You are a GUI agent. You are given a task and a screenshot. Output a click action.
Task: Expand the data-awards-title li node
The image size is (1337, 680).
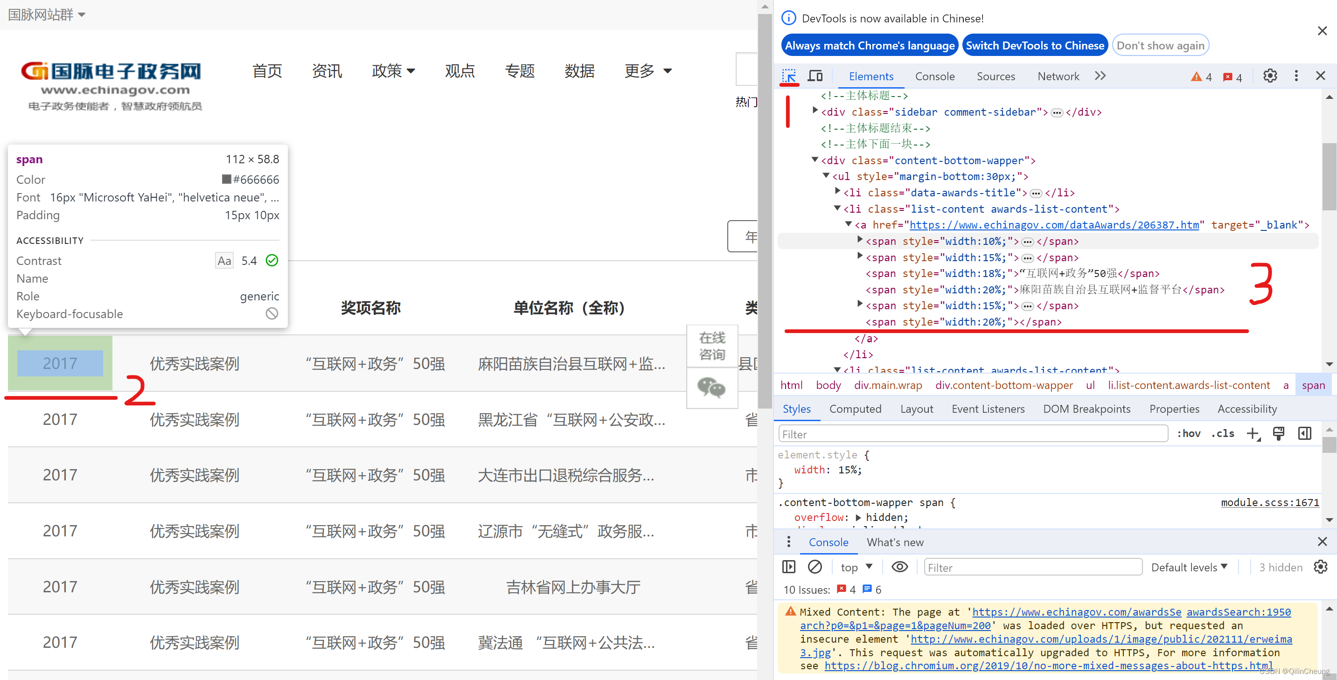click(837, 192)
